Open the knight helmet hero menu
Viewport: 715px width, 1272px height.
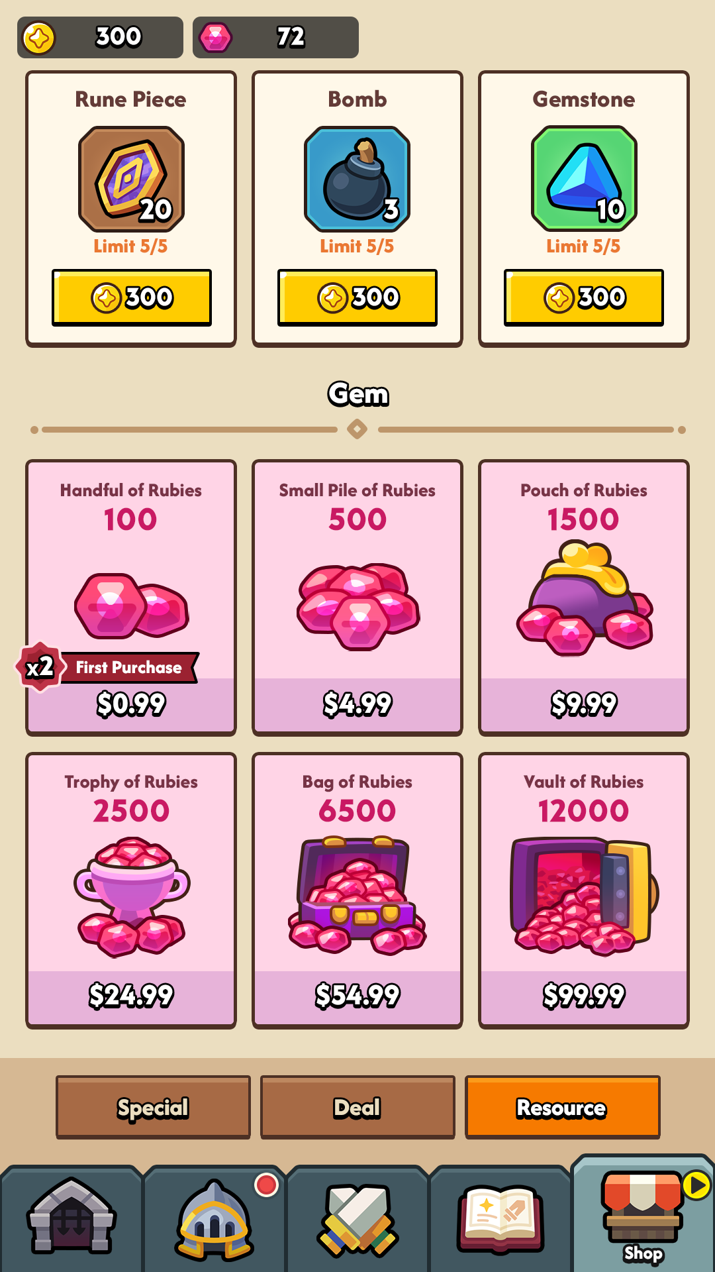[x=215, y=1218]
